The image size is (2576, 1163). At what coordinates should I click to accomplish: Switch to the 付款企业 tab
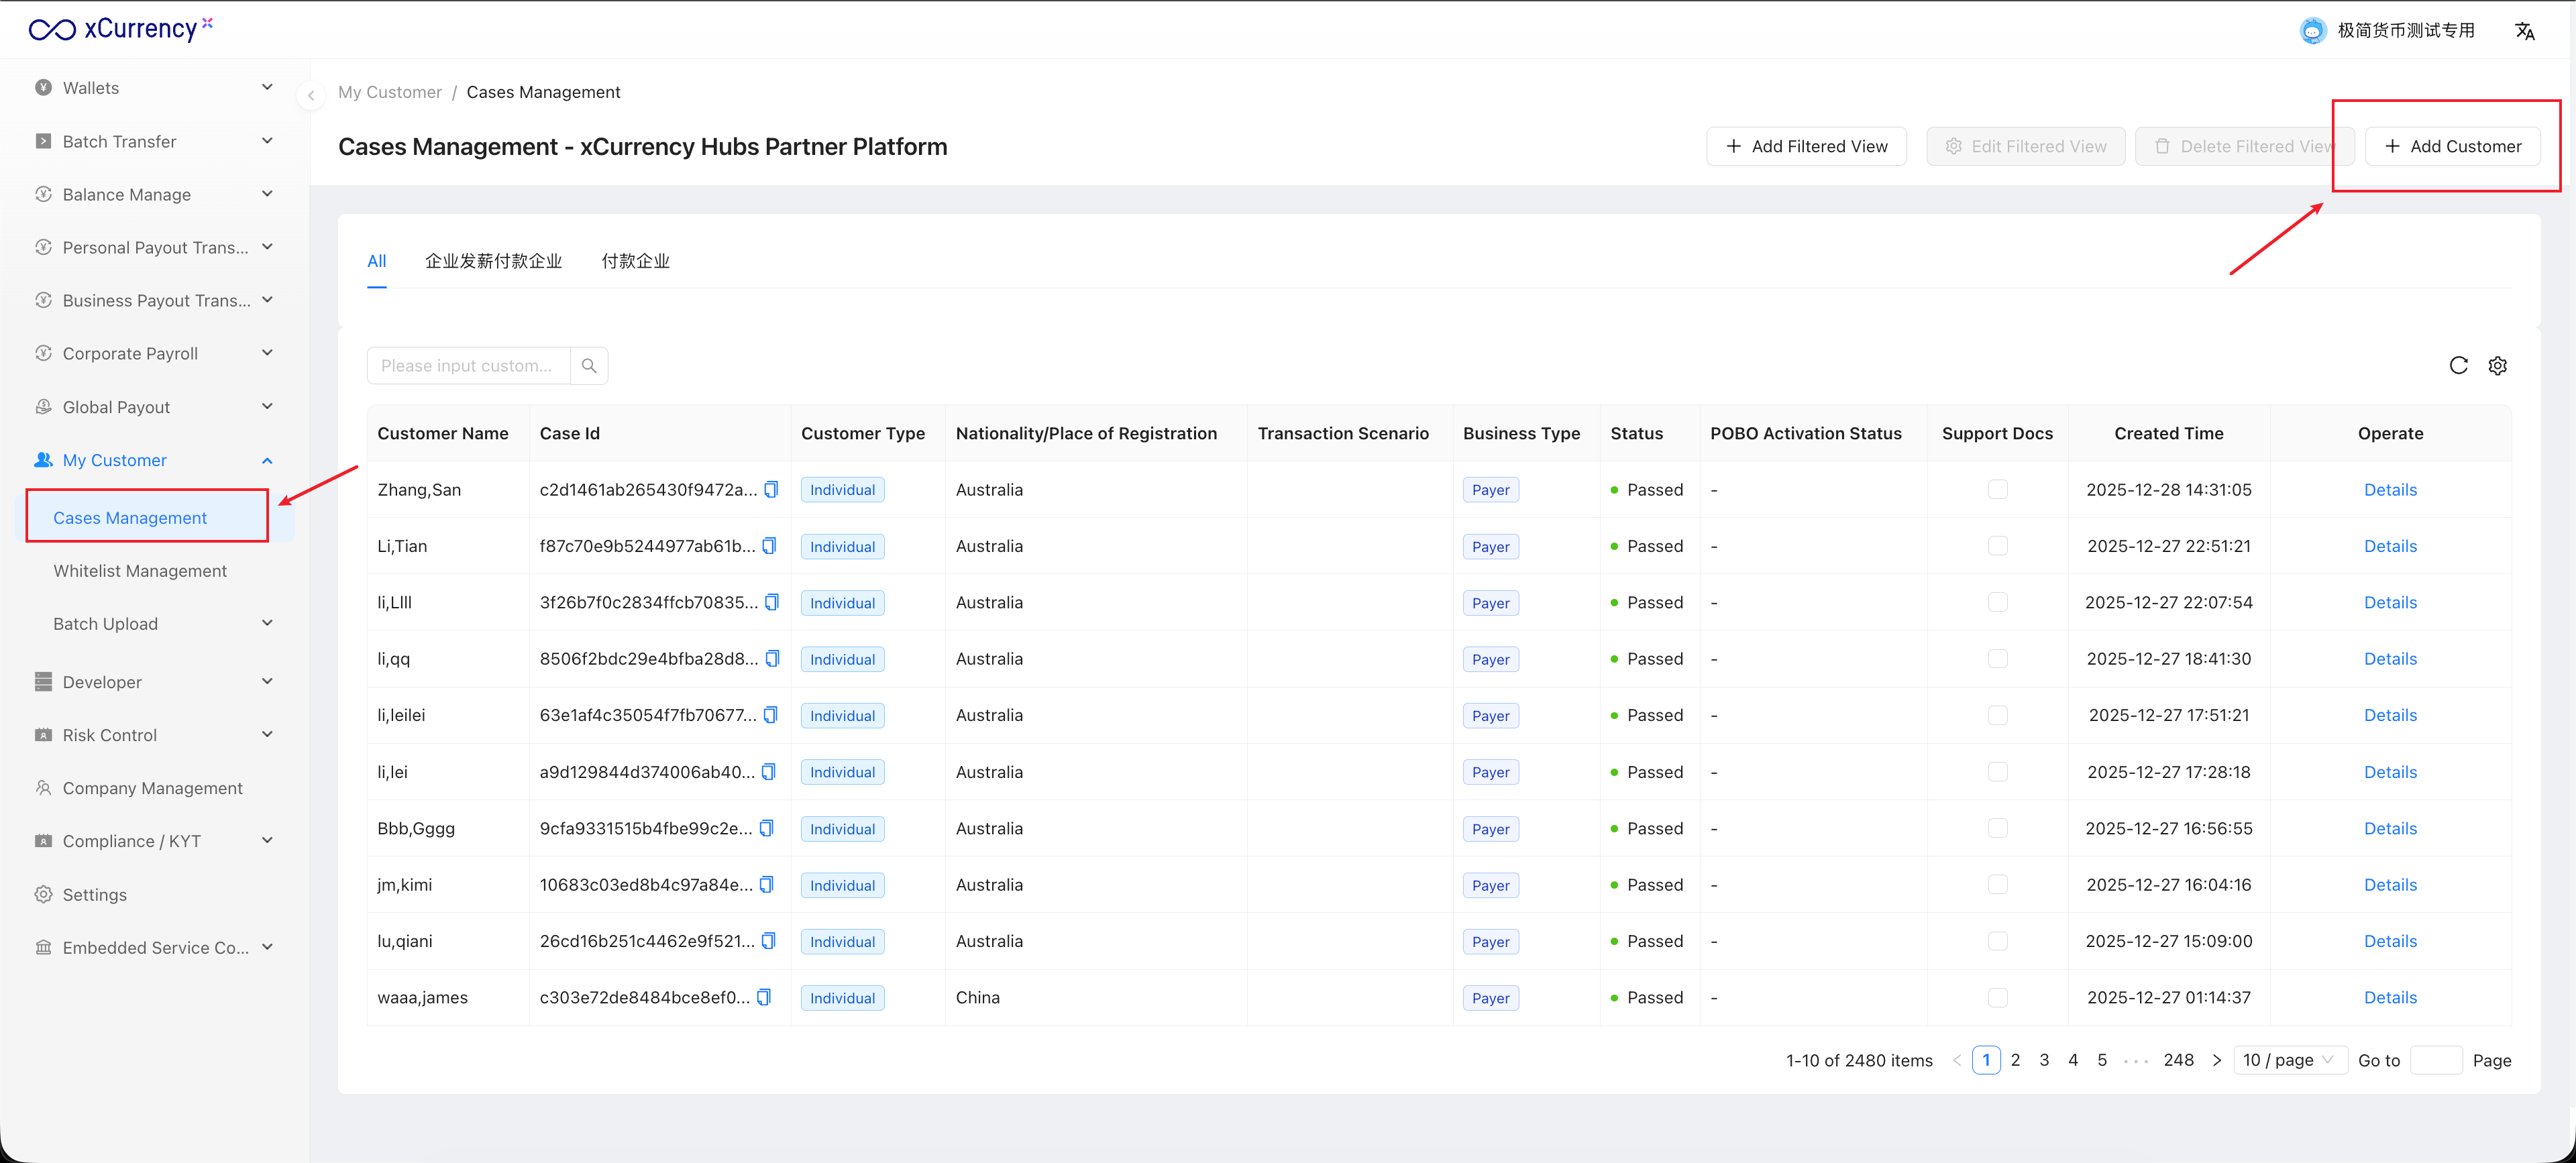point(635,261)
